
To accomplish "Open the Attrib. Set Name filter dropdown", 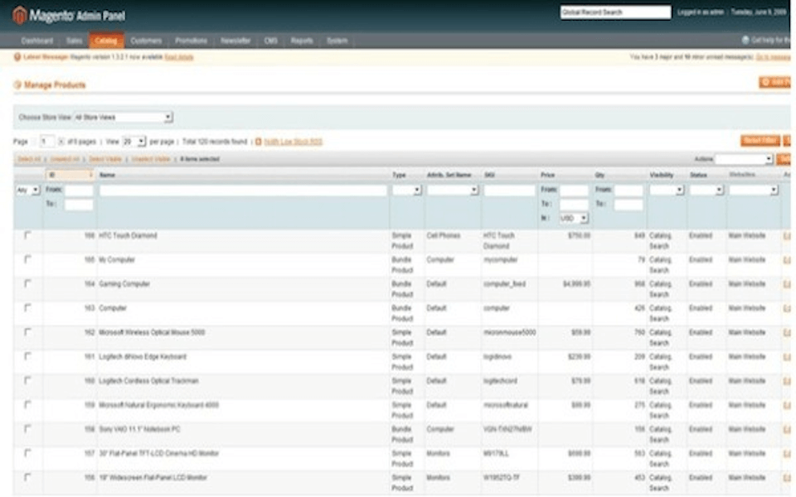I will (453, 191).
